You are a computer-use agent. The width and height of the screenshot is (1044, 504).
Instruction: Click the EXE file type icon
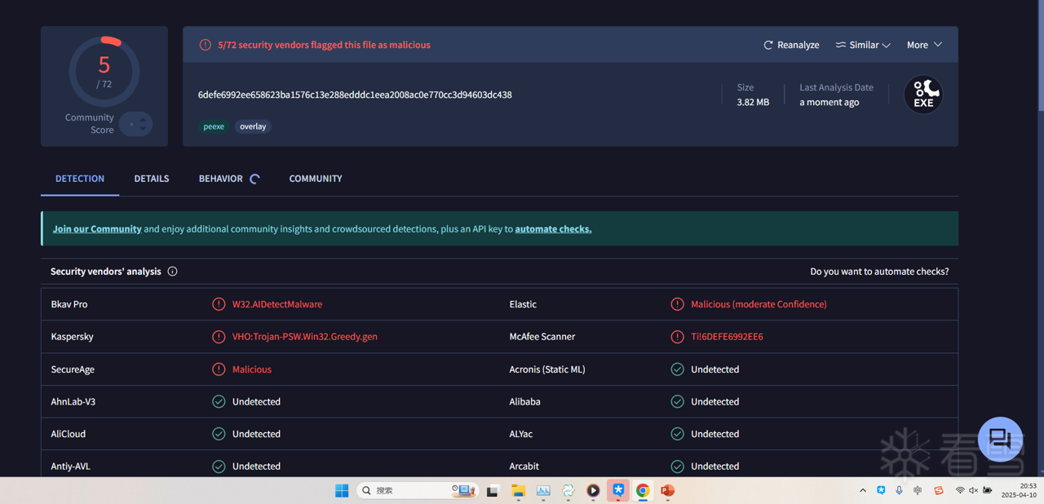click(x=923, y=95)
